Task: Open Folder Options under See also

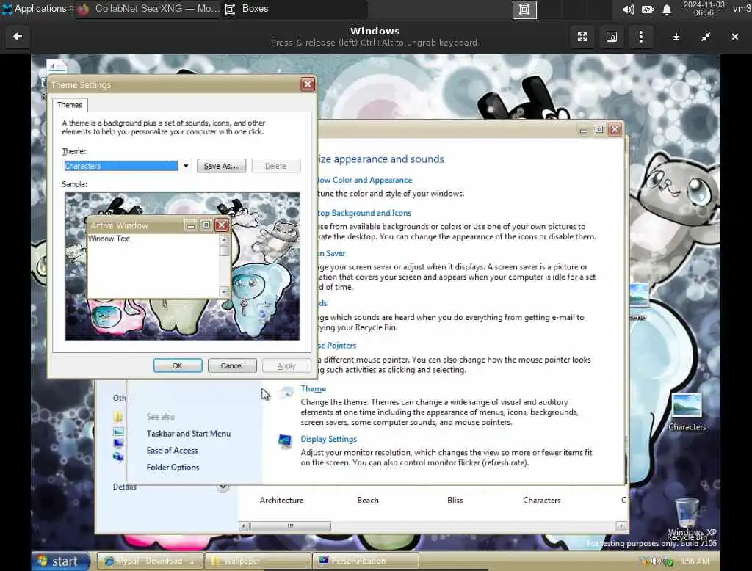Action: click(173, 468)
